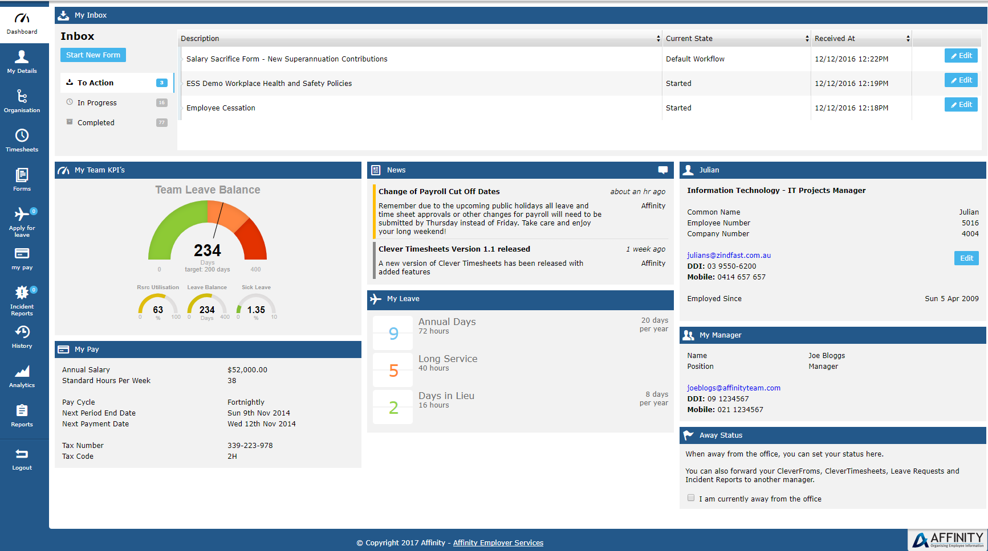Sort the Description column
988x551 pixels.
point(657,38)
